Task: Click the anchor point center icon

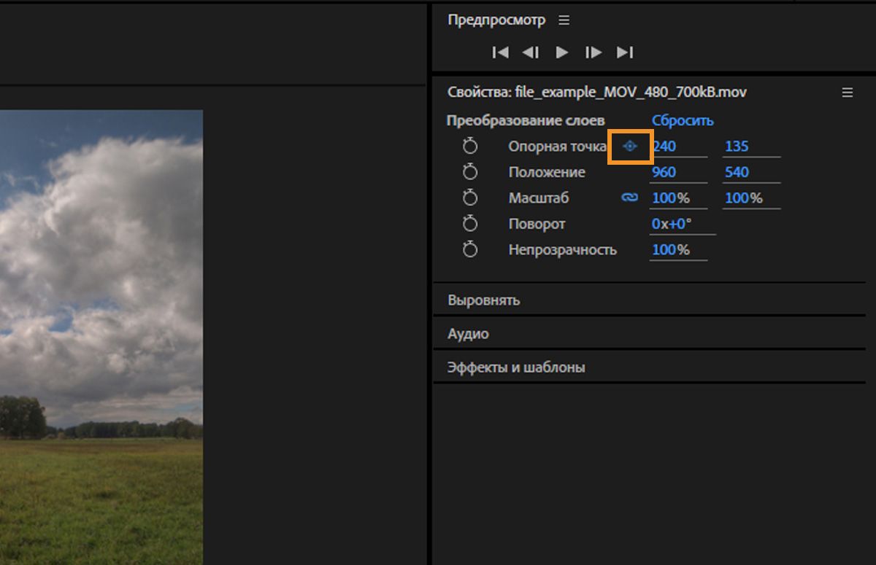Action: point(630,146)
